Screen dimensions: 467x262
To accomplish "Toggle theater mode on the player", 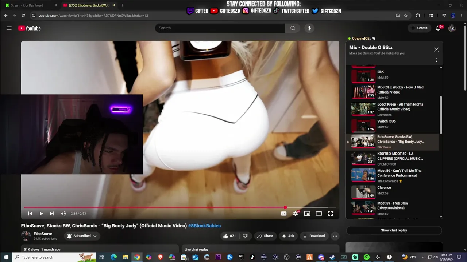I will pos(319,214).
